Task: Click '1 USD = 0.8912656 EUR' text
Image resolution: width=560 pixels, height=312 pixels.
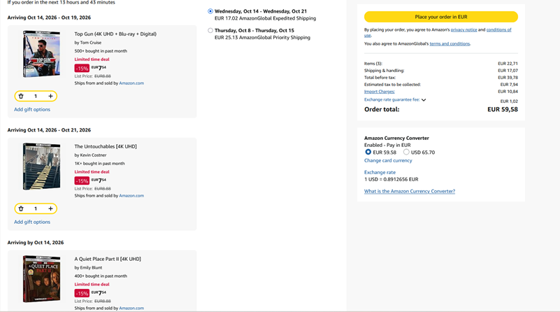Action: point(391,179)
